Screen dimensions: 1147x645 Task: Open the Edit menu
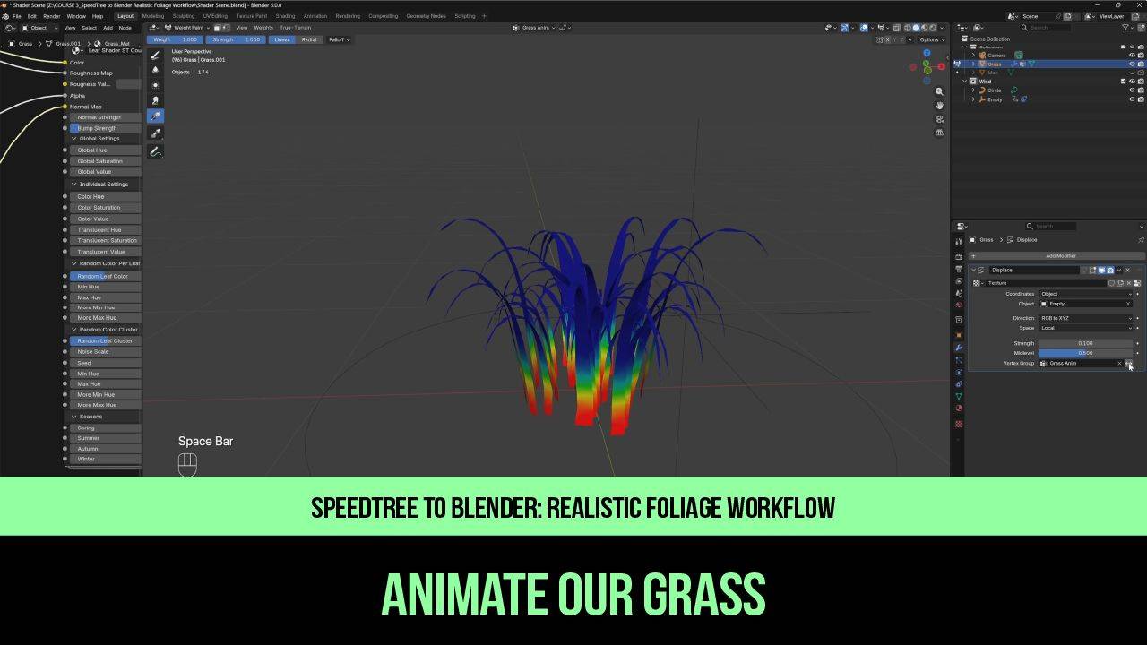coord(32,16)
